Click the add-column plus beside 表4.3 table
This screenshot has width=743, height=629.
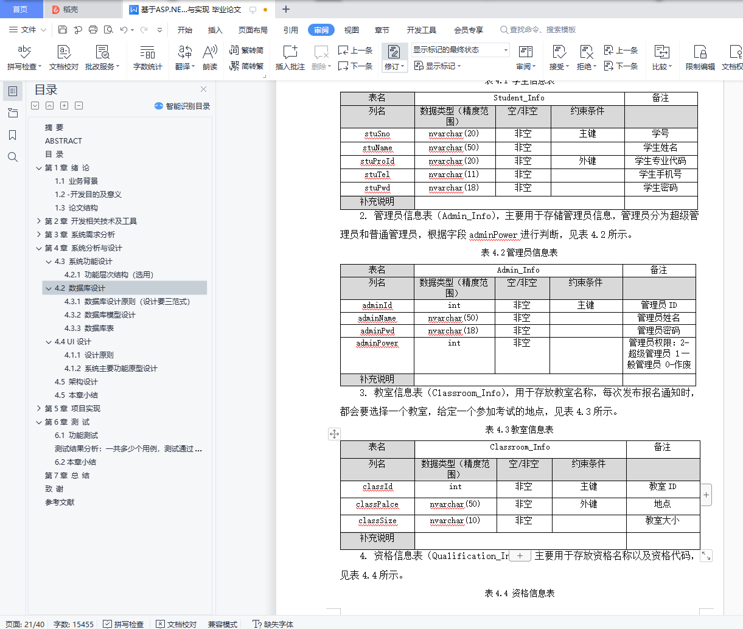click(x=706, y=495)
